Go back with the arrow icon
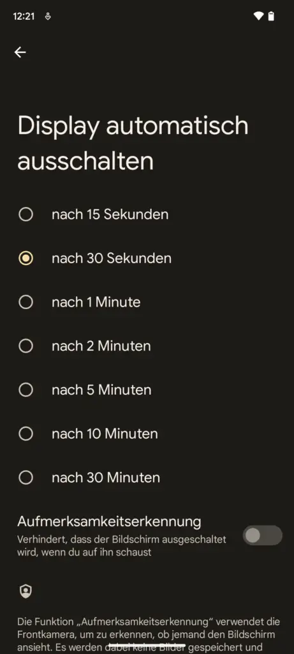Image resolution: width=294 pixels, height=654 pixels. pos(20,52)
